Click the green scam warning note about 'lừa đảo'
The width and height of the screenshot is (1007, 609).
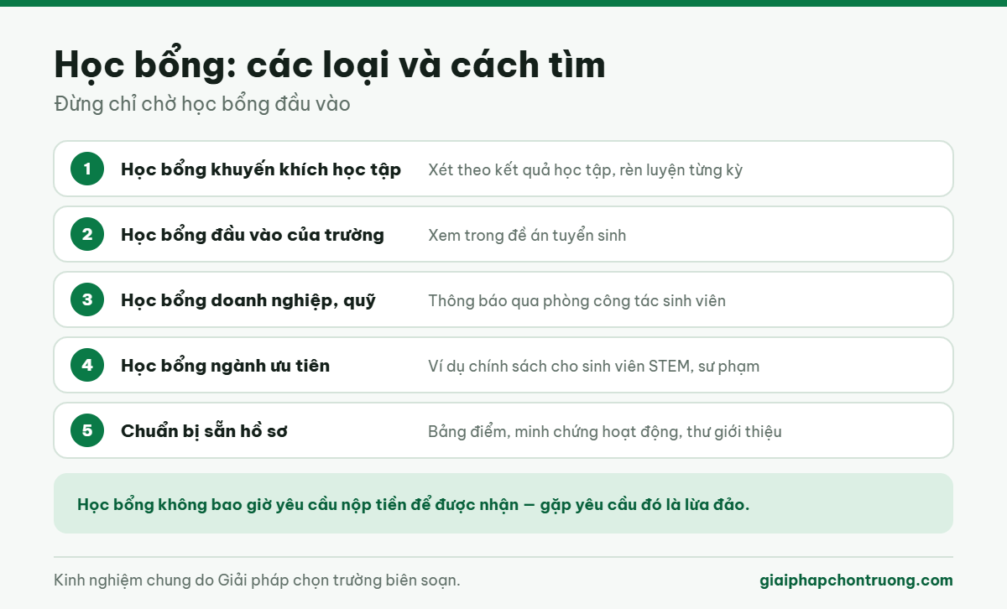[503, 503]
